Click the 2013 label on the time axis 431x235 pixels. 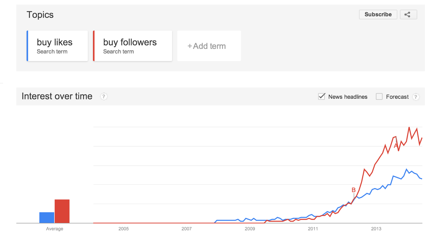376,229
